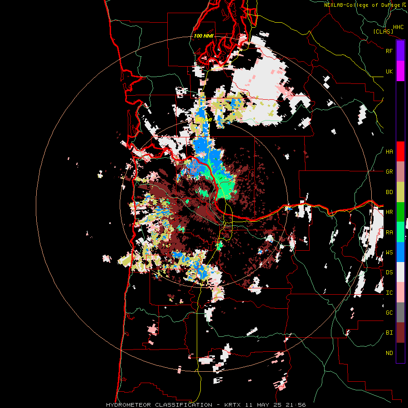This screenshot has height=408, width=408.
Task: Click the RF legend label
Action: pyautogui.click(x=389, y=51)
